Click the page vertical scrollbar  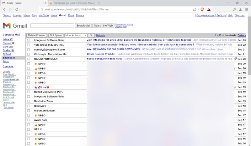(x=249, y=45)
